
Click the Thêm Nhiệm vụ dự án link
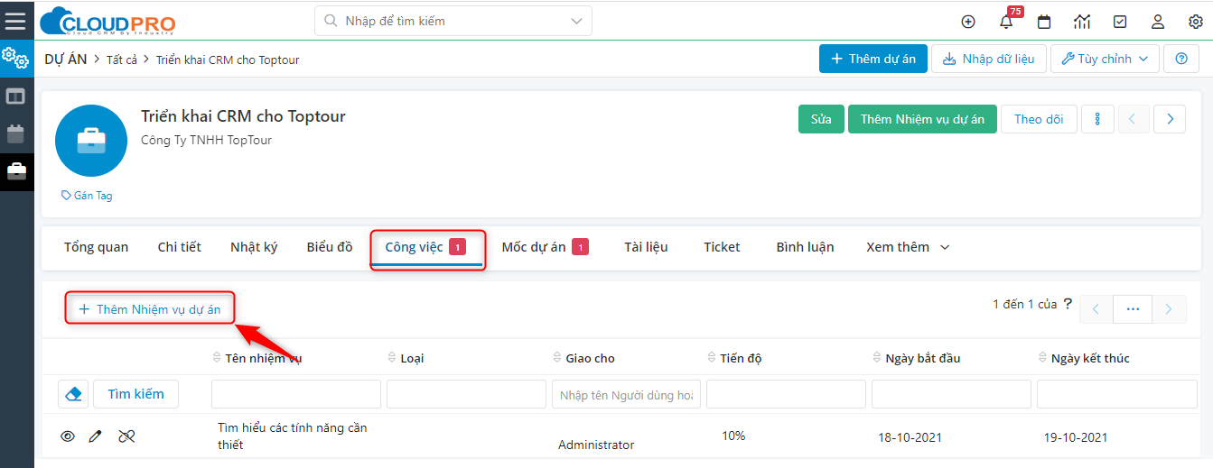click(150, 309)
